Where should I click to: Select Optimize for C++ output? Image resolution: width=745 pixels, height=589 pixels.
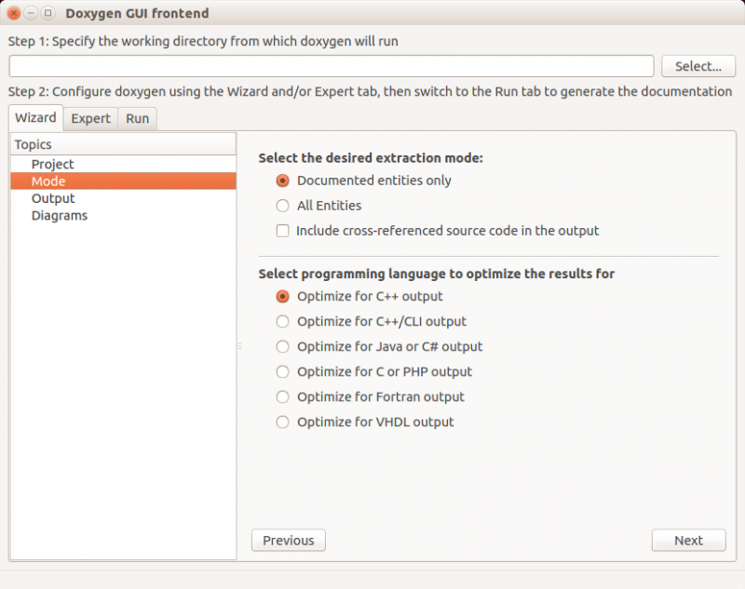pyautogui.click(x=283, y=297)
